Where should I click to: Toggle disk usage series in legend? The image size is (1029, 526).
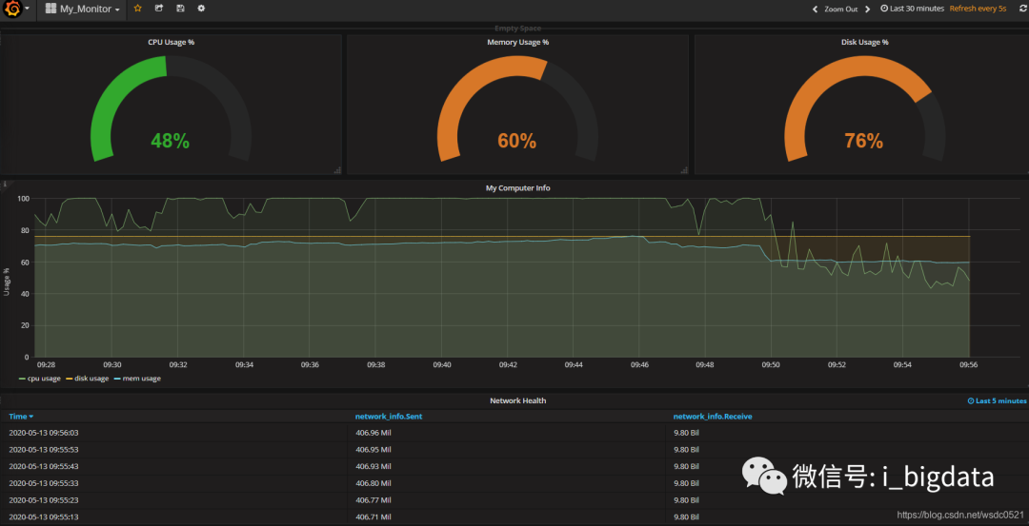(x=88, y=378)
